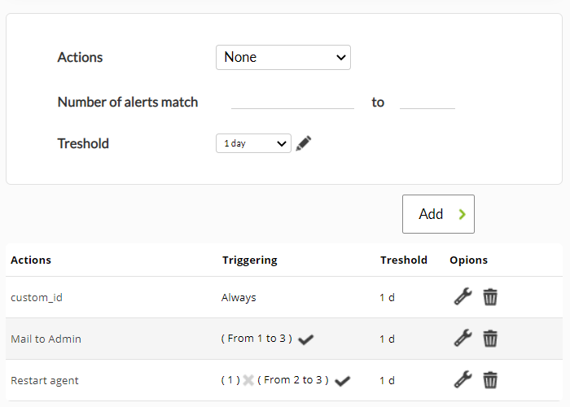570x407 pixels.
Task: Select the custom_id action name
Action: point(37,298)
